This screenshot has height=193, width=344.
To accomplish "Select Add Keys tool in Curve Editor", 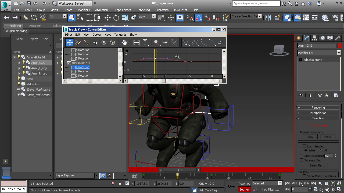I will point(87,42).
